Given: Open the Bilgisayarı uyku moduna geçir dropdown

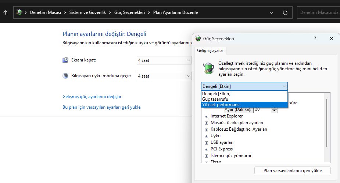Looking at the screenshot, I should pyautogui.click(x=164, y=76).
